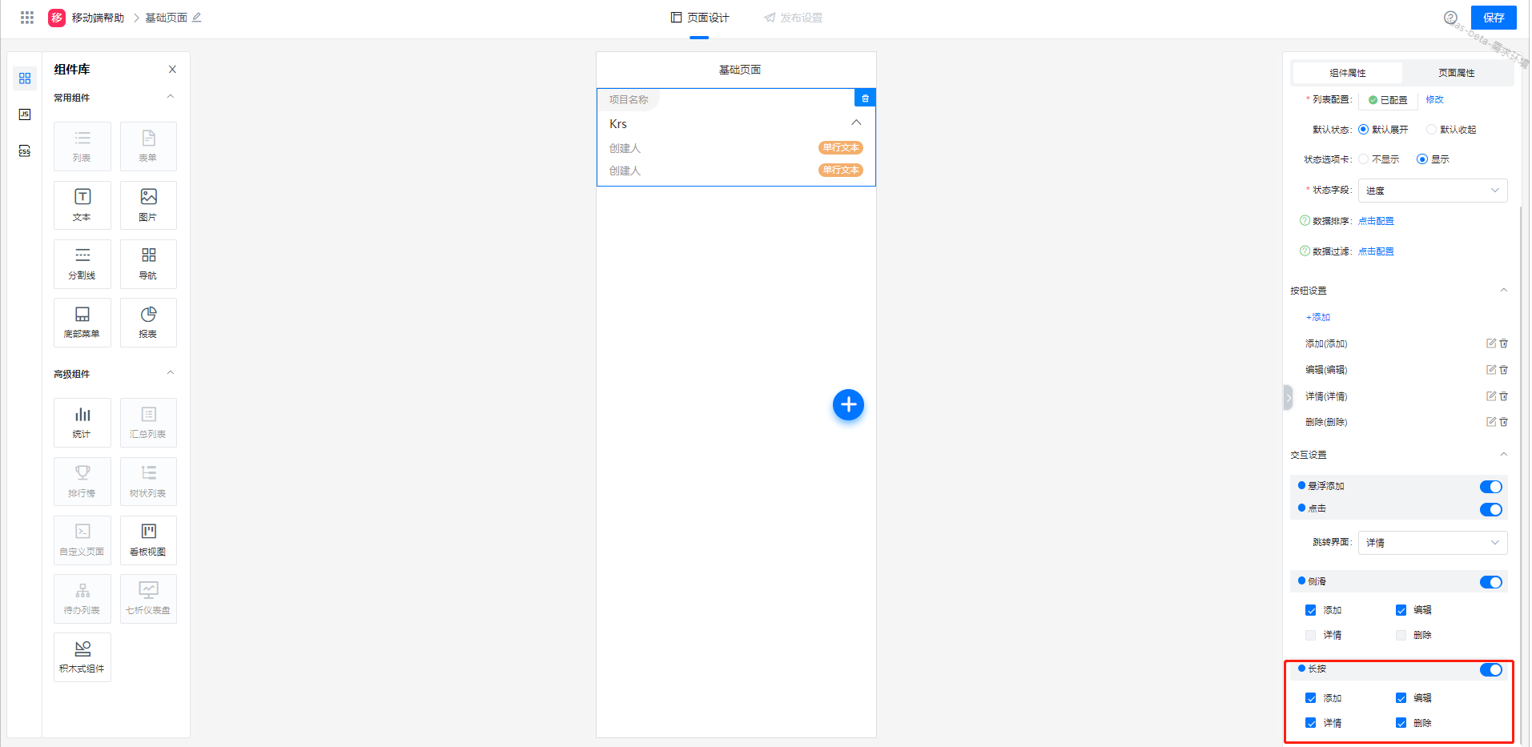The width and height of the screenshot is (1532, 747).
Task: Pick the 看板视图 kanban view component
Action: pos(148,540)
